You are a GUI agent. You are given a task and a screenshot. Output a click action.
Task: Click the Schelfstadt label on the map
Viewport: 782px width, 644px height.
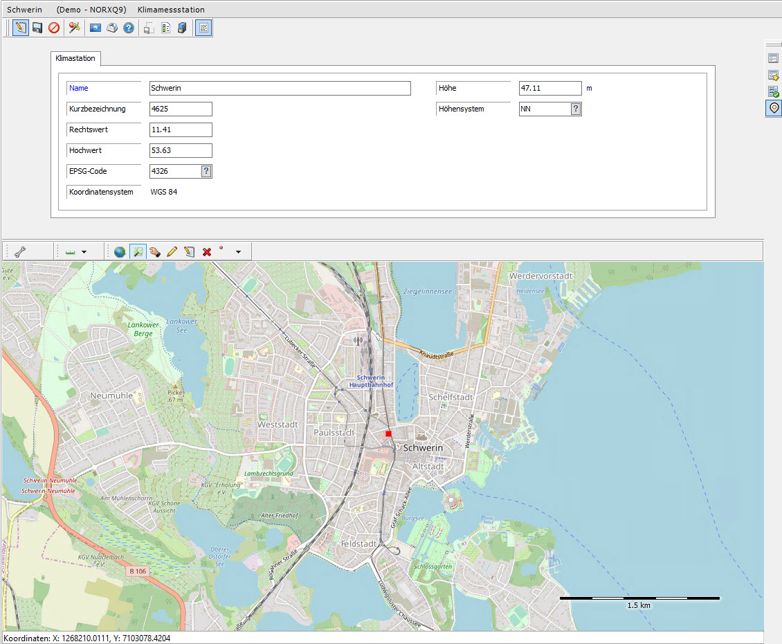pos(451,397)
